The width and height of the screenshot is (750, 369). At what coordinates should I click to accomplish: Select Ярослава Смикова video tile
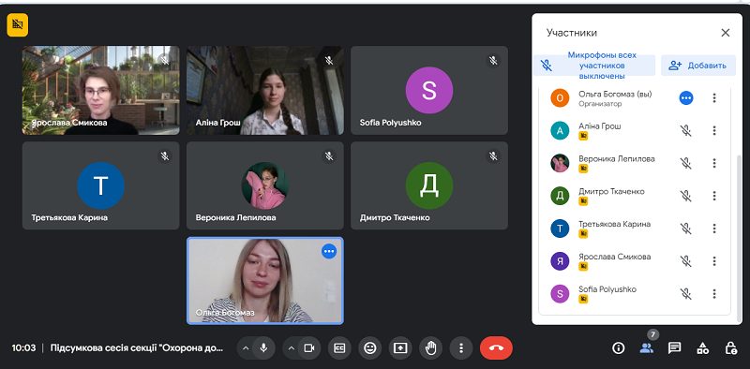100,90
